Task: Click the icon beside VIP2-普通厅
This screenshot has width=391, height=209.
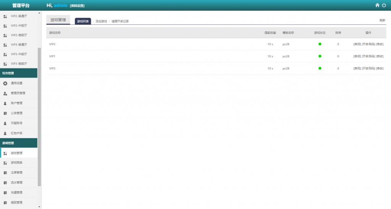Action: (x=5, y=16)
